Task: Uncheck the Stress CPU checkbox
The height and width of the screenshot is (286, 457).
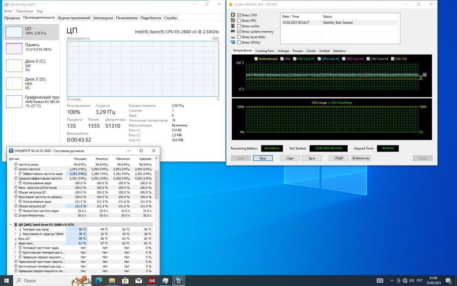Action: coord(239,15)
